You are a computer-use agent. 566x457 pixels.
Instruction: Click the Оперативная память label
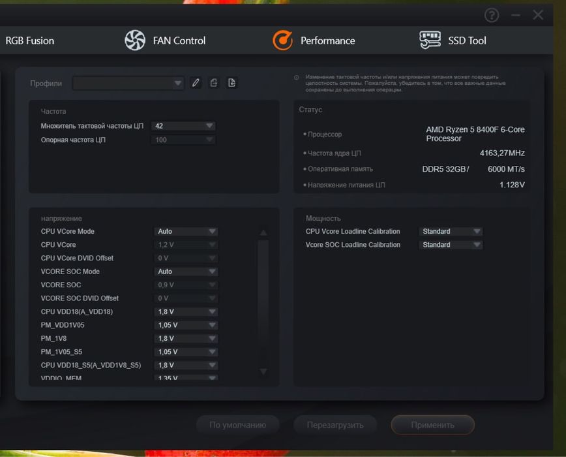pos(340,168)
